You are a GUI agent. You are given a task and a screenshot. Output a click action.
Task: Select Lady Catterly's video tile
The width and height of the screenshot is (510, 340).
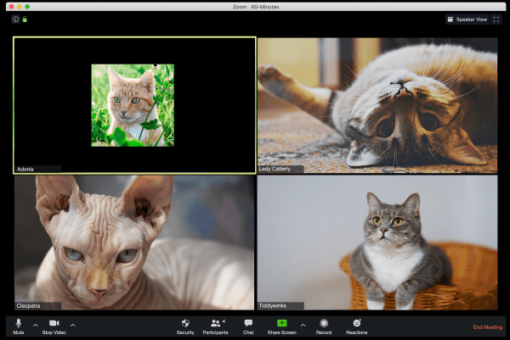coord(377,105)
